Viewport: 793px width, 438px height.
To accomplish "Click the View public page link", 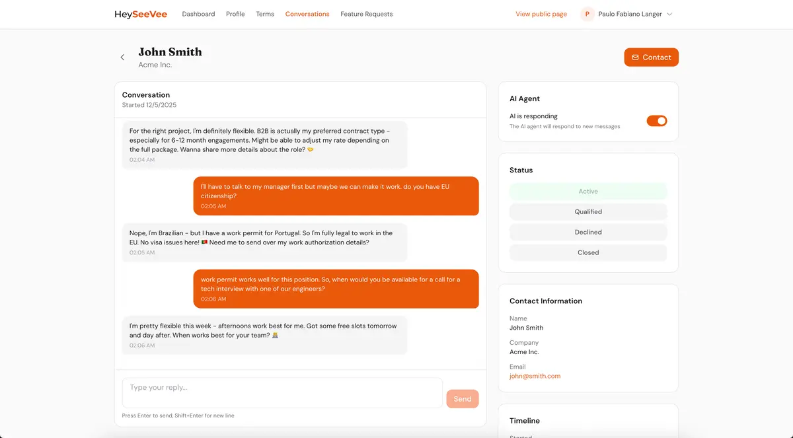I will pyautogui.click(x=541, y=13).
